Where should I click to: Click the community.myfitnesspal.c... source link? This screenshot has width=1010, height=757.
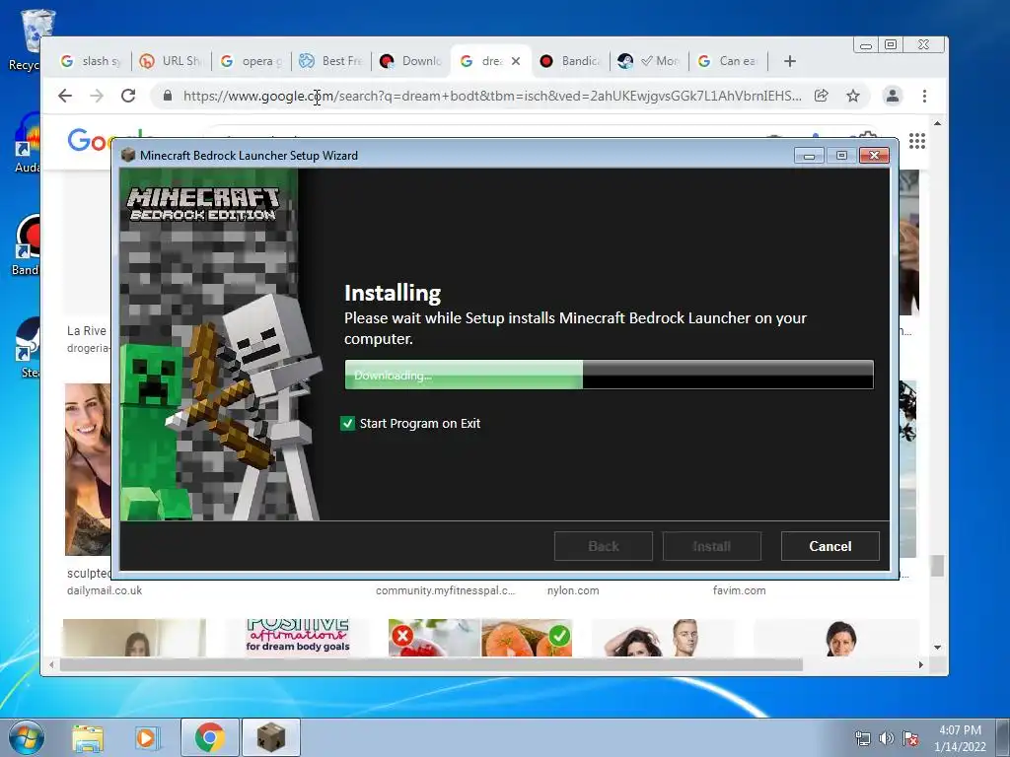click(x=445, y=590)
